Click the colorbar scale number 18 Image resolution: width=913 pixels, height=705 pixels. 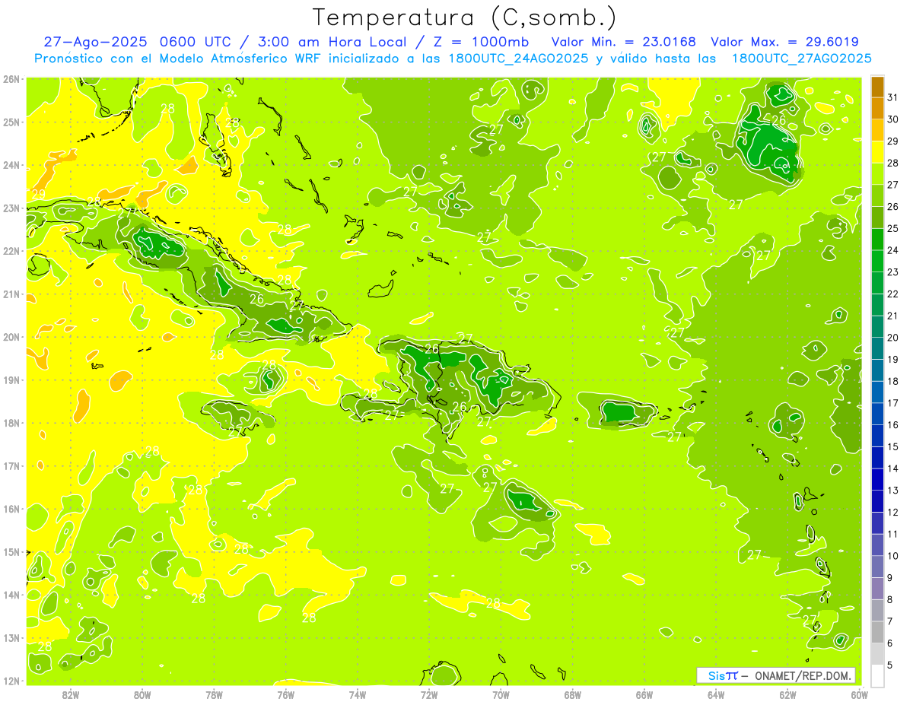point(893,381)
